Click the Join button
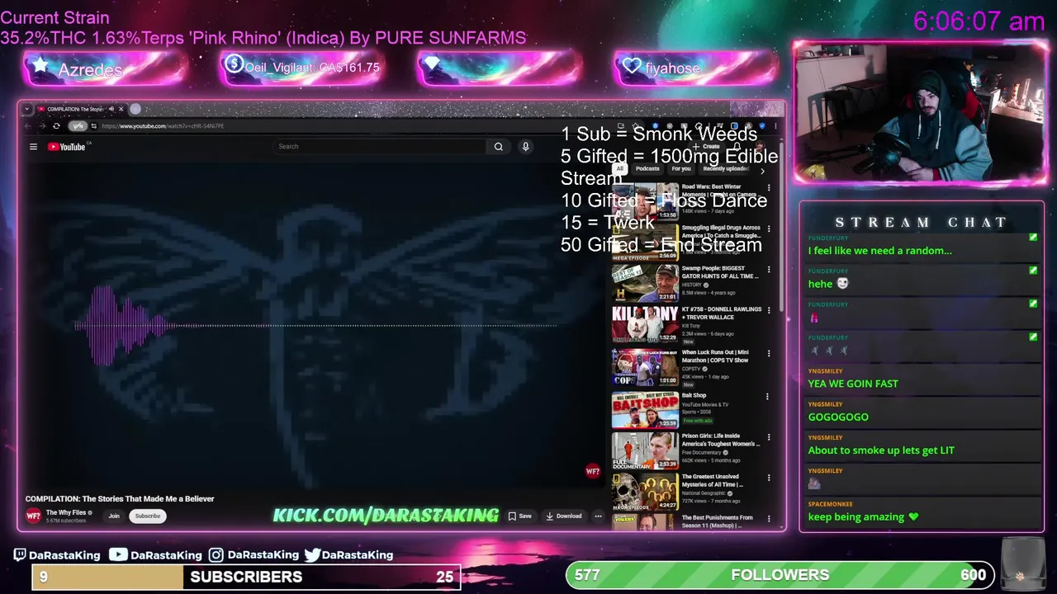1057x594 pixels. pos(114,516)
